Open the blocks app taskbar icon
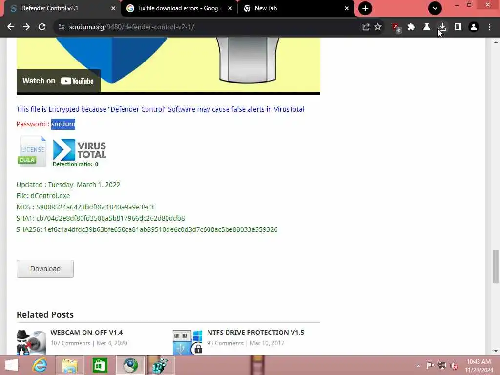Screen dimensions: 500x375 [160, 365]
